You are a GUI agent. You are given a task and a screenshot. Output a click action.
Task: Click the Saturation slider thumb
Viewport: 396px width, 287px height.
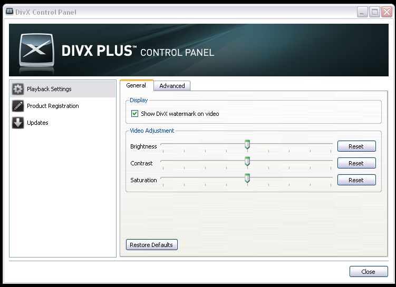tap(247, 179)
